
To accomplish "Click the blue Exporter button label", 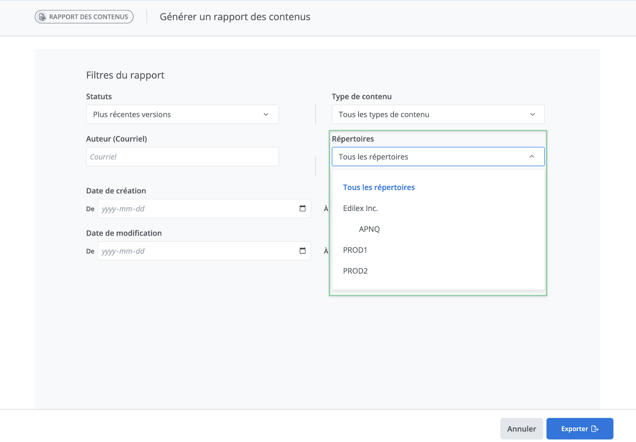I will point(574,429).
